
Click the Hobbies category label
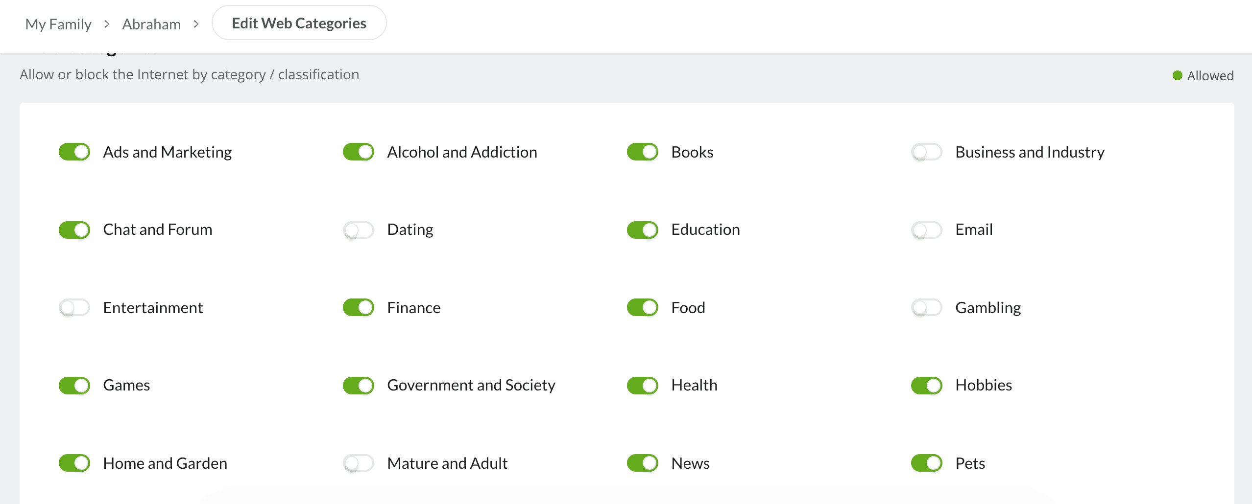pyautogui.click(x=984, y=385)
